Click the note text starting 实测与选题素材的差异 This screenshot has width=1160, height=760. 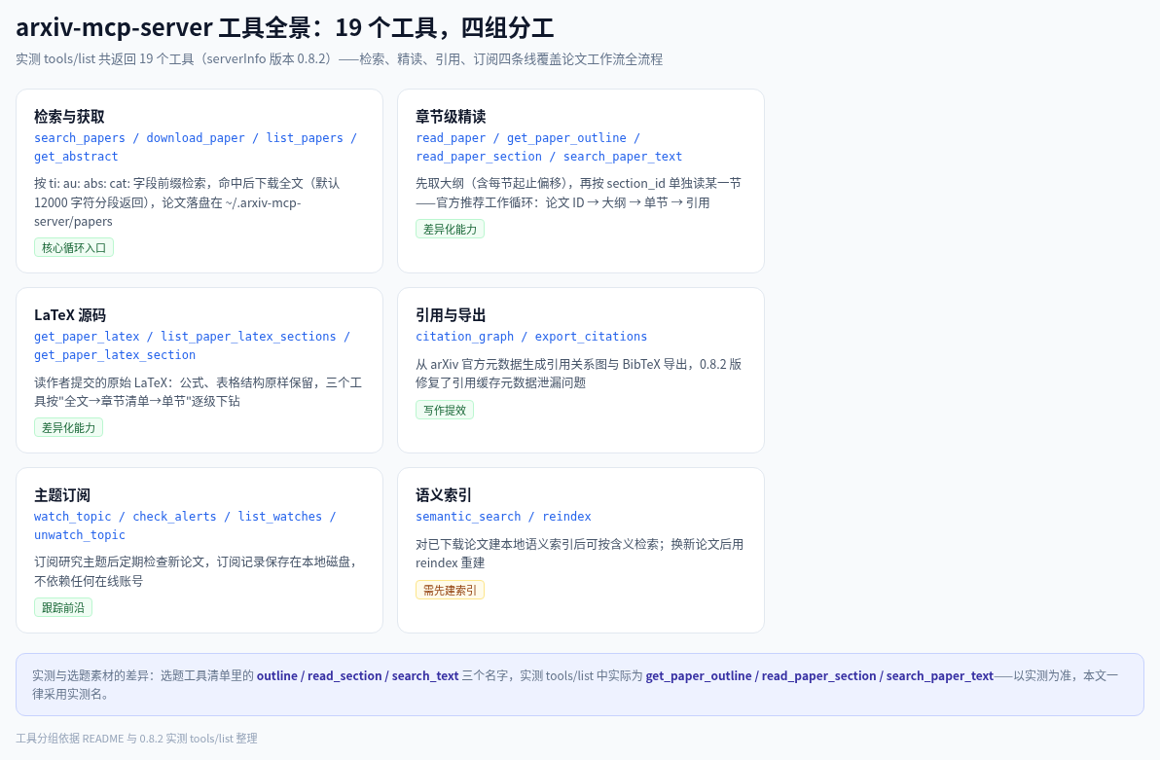coord(575,684)
